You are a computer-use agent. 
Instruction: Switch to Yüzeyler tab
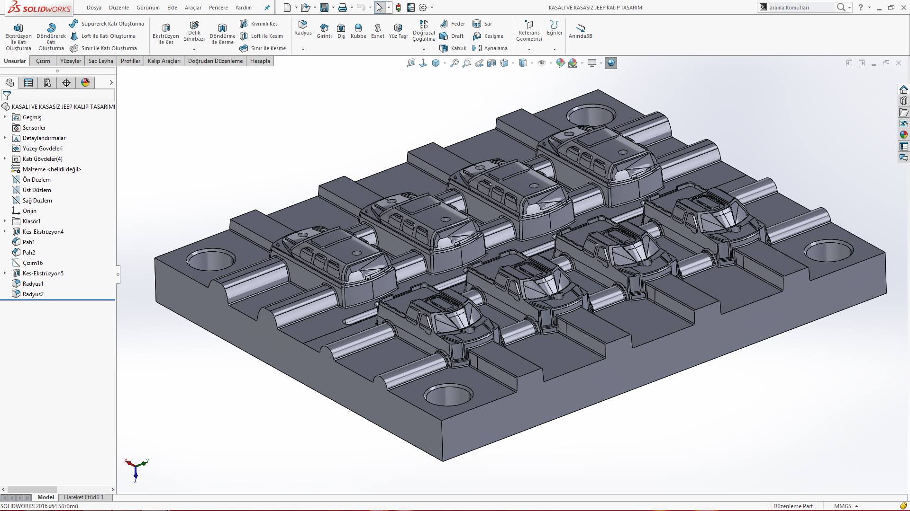[x=71, y=61]
